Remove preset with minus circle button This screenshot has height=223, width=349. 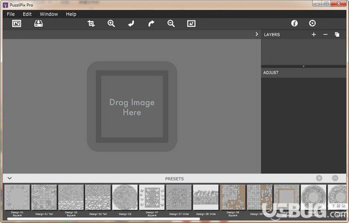pos(335,178)
